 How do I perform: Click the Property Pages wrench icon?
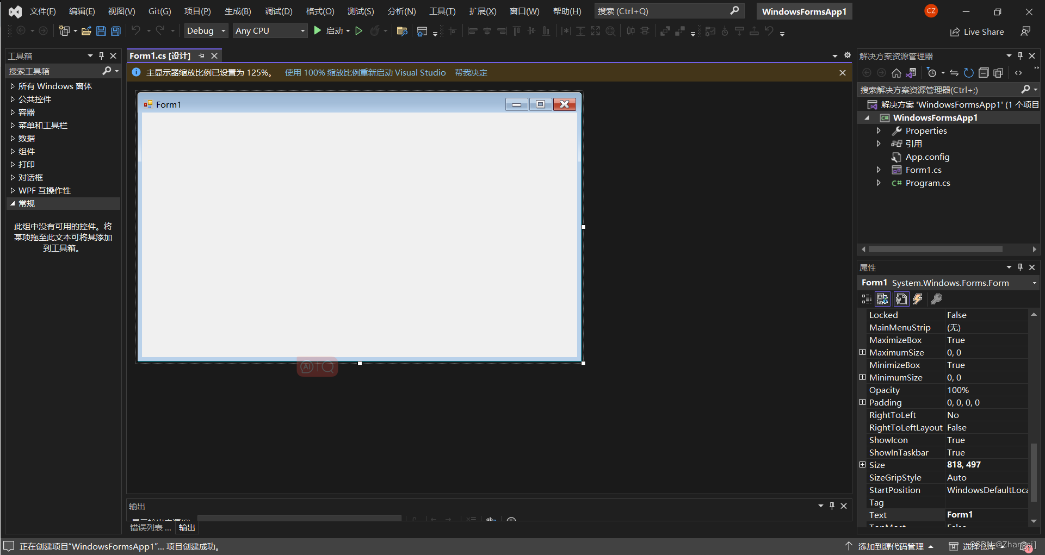pyautogui.click(x=936, y=299)
